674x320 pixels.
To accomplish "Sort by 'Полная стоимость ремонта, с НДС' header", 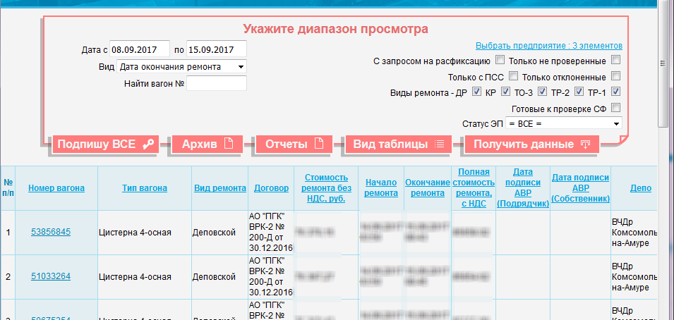I will tap(474, 188).
